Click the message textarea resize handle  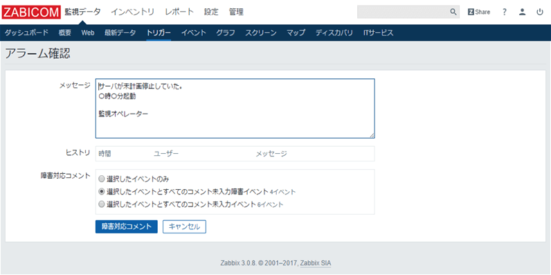coord(372,135)
